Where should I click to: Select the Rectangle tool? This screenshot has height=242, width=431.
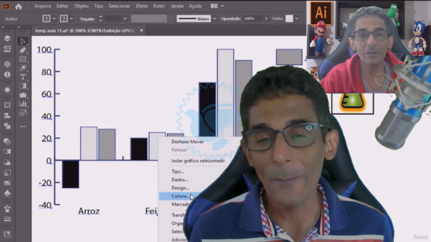pos(23,59)
